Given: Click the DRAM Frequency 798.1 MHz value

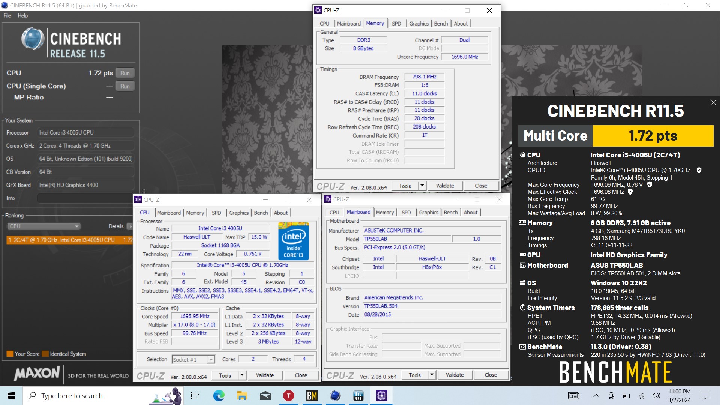Looking at the screenshot, I should coord(424,77).
